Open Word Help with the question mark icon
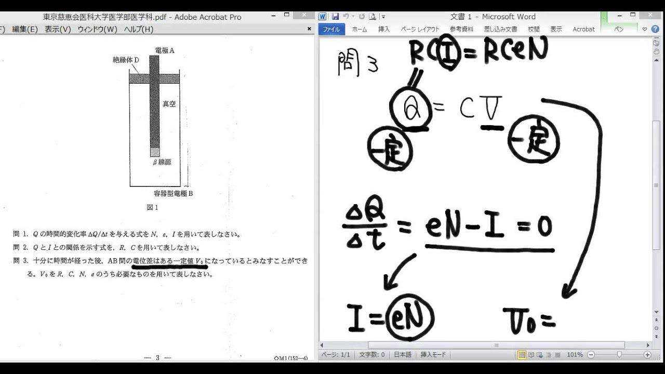665x374 pixels. coord(655,29)
